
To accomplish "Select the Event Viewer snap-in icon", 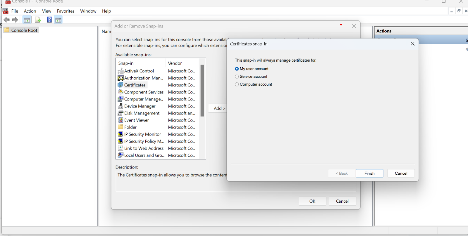I will [121, 120].
